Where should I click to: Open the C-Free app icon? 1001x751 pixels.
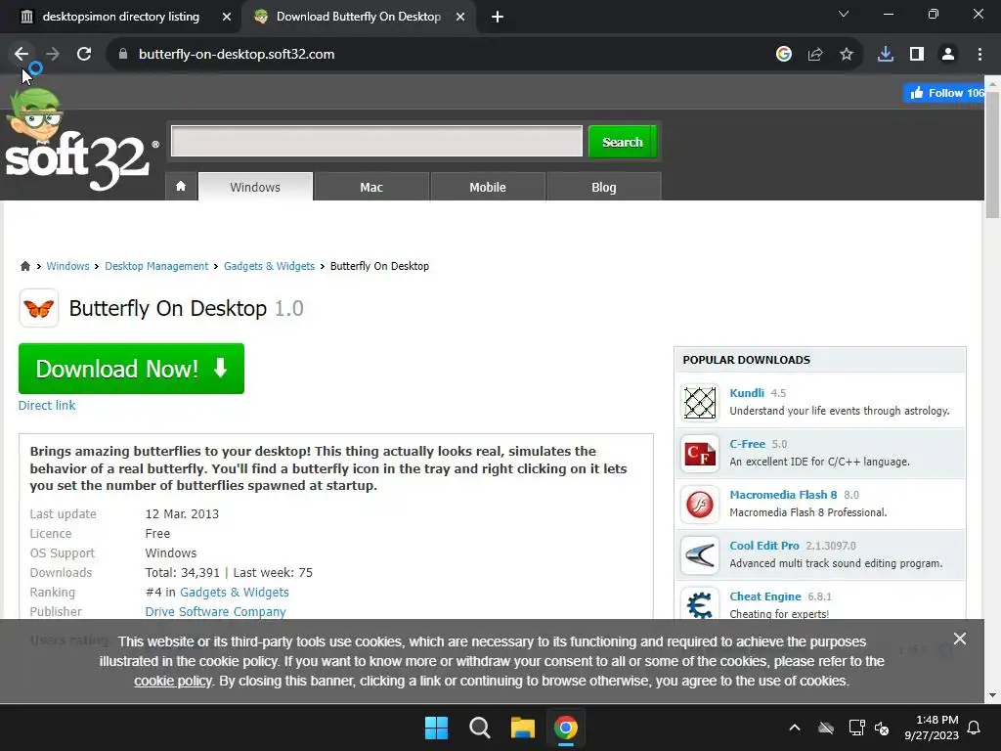click(x=700, y=454)
